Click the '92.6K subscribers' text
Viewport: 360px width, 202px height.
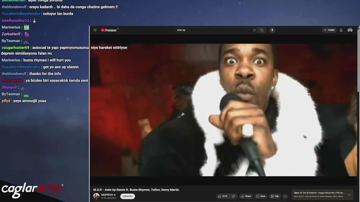click(109, 198)
